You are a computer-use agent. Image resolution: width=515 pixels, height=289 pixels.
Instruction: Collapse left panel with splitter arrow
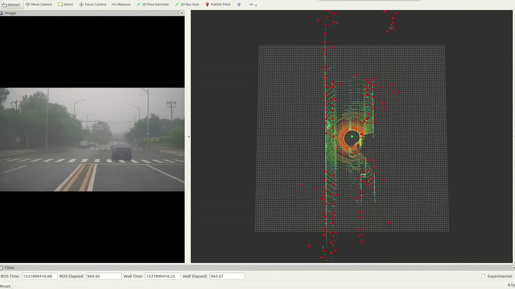tap(189, 137)
